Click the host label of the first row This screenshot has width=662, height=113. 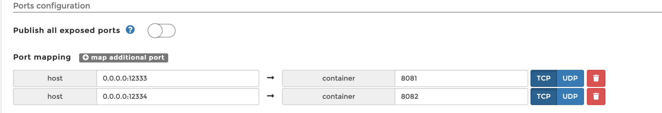click(55, 78)
